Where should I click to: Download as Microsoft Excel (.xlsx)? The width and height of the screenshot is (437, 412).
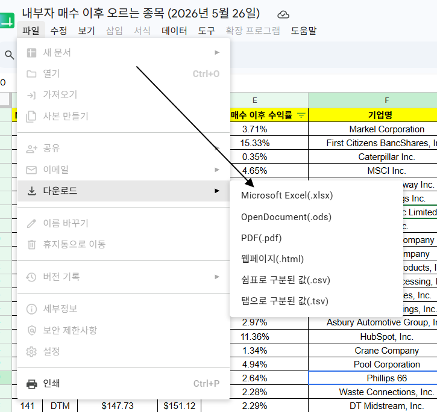tap(316, 195)
